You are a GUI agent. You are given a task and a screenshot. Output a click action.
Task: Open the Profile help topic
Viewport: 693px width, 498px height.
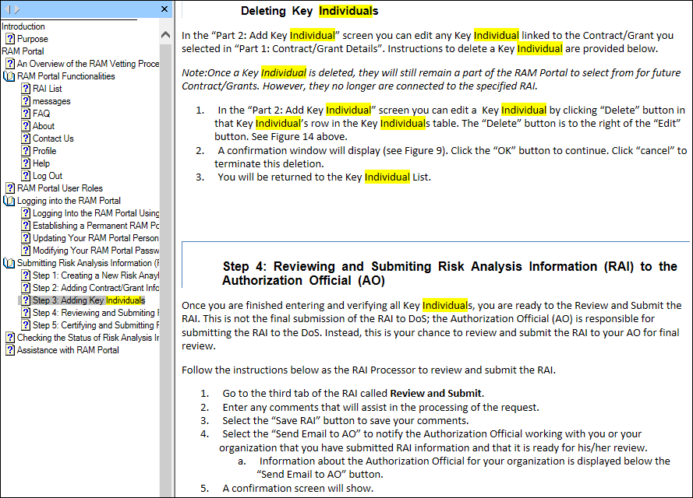(44, 151)
